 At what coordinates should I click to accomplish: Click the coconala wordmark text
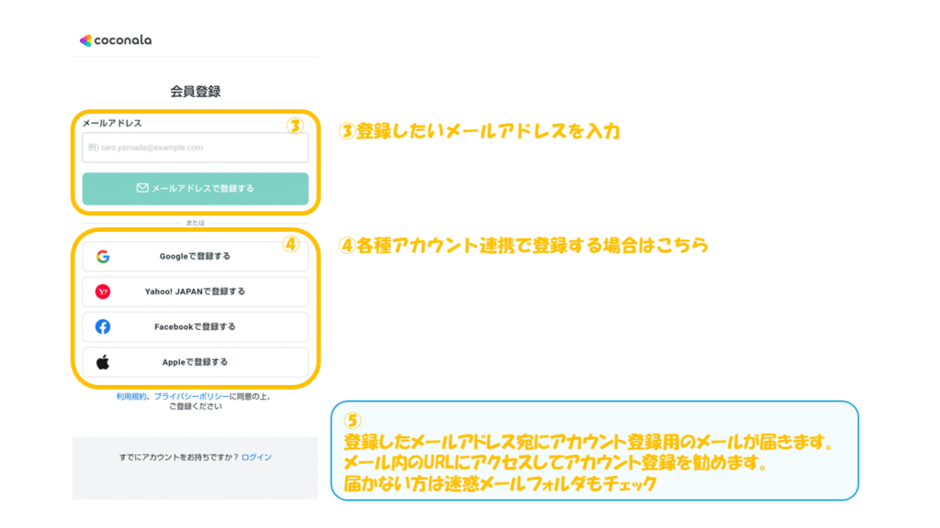coord(123,40)
